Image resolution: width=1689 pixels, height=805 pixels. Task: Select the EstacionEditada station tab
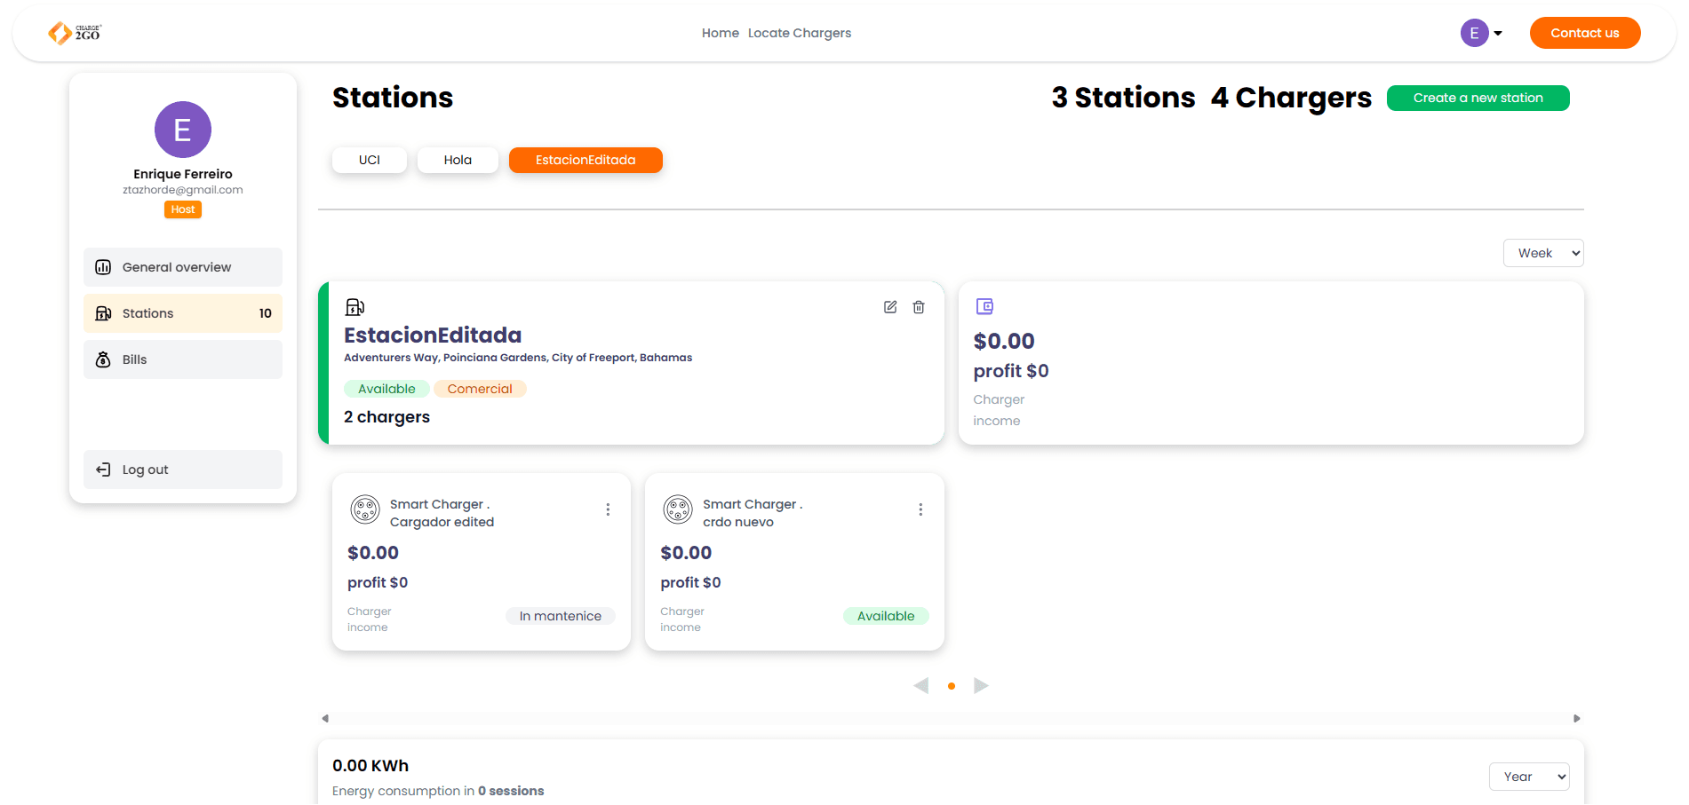click(586, 160)
